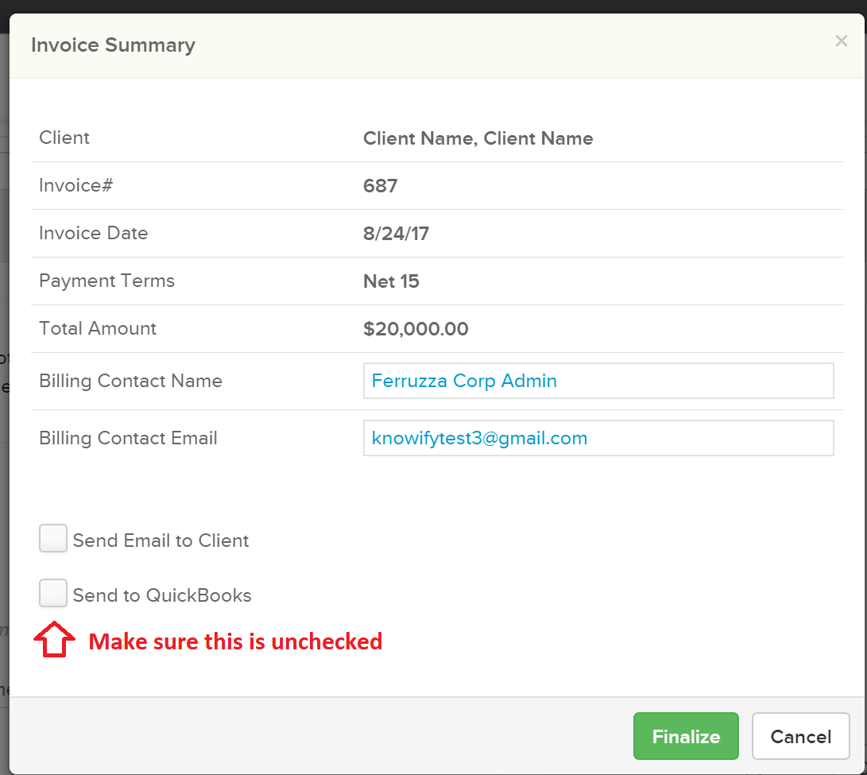Click the $20,000.00 total amount
This screenshot has height=775, width=867.
coord(416,329)
